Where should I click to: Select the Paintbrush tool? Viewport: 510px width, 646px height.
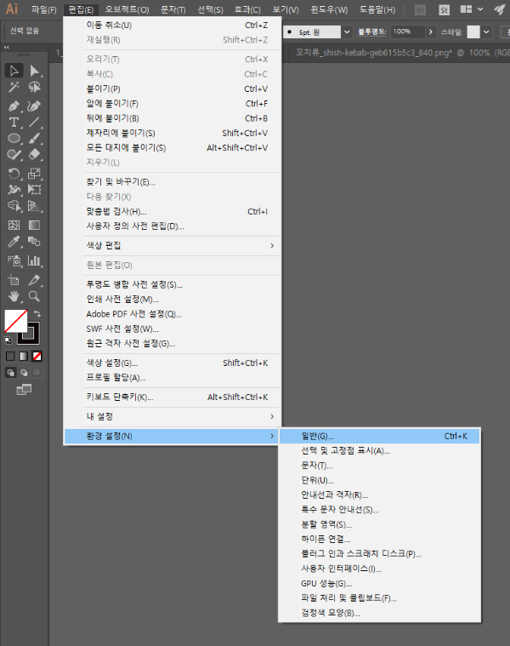coord(35,139)
